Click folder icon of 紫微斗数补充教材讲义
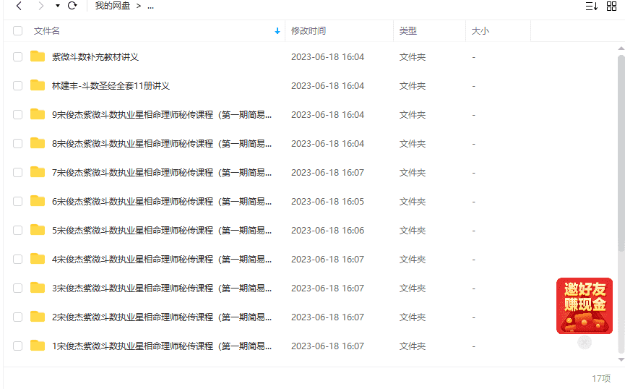The width and height of the screenshot is (625, 389). [38, 56]
